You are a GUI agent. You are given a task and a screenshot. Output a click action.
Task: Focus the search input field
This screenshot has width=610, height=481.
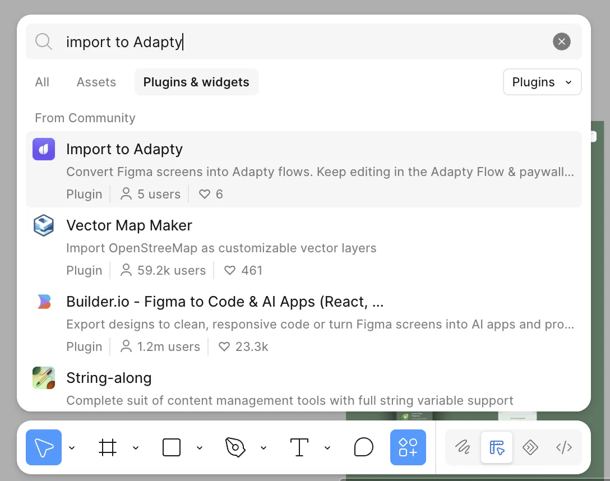click(303, 41)
